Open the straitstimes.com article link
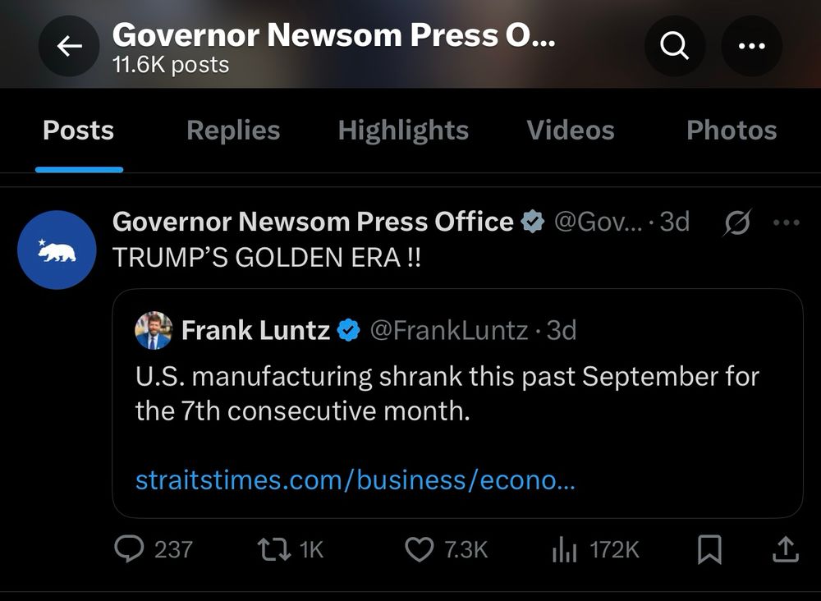 [355, 479]
